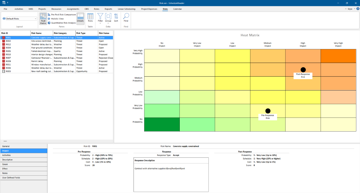Deselect the Heat Matrix pane toggle

click(43, 18)
